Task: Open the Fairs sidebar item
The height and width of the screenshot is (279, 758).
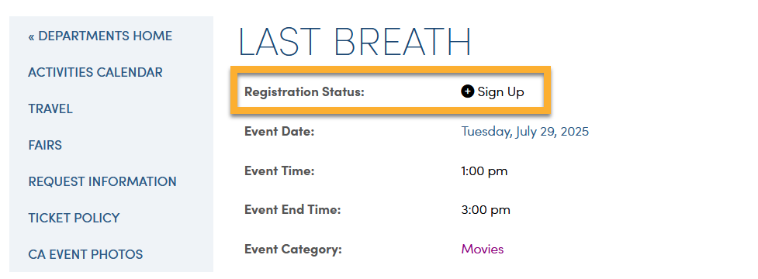Action: pos(45,145)
